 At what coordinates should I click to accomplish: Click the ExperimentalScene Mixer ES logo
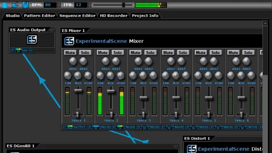click(x=69, y=41)
